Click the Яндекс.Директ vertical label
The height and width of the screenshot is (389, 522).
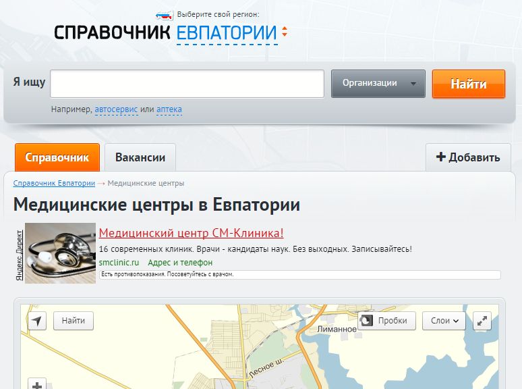click(x=20, y=255)
